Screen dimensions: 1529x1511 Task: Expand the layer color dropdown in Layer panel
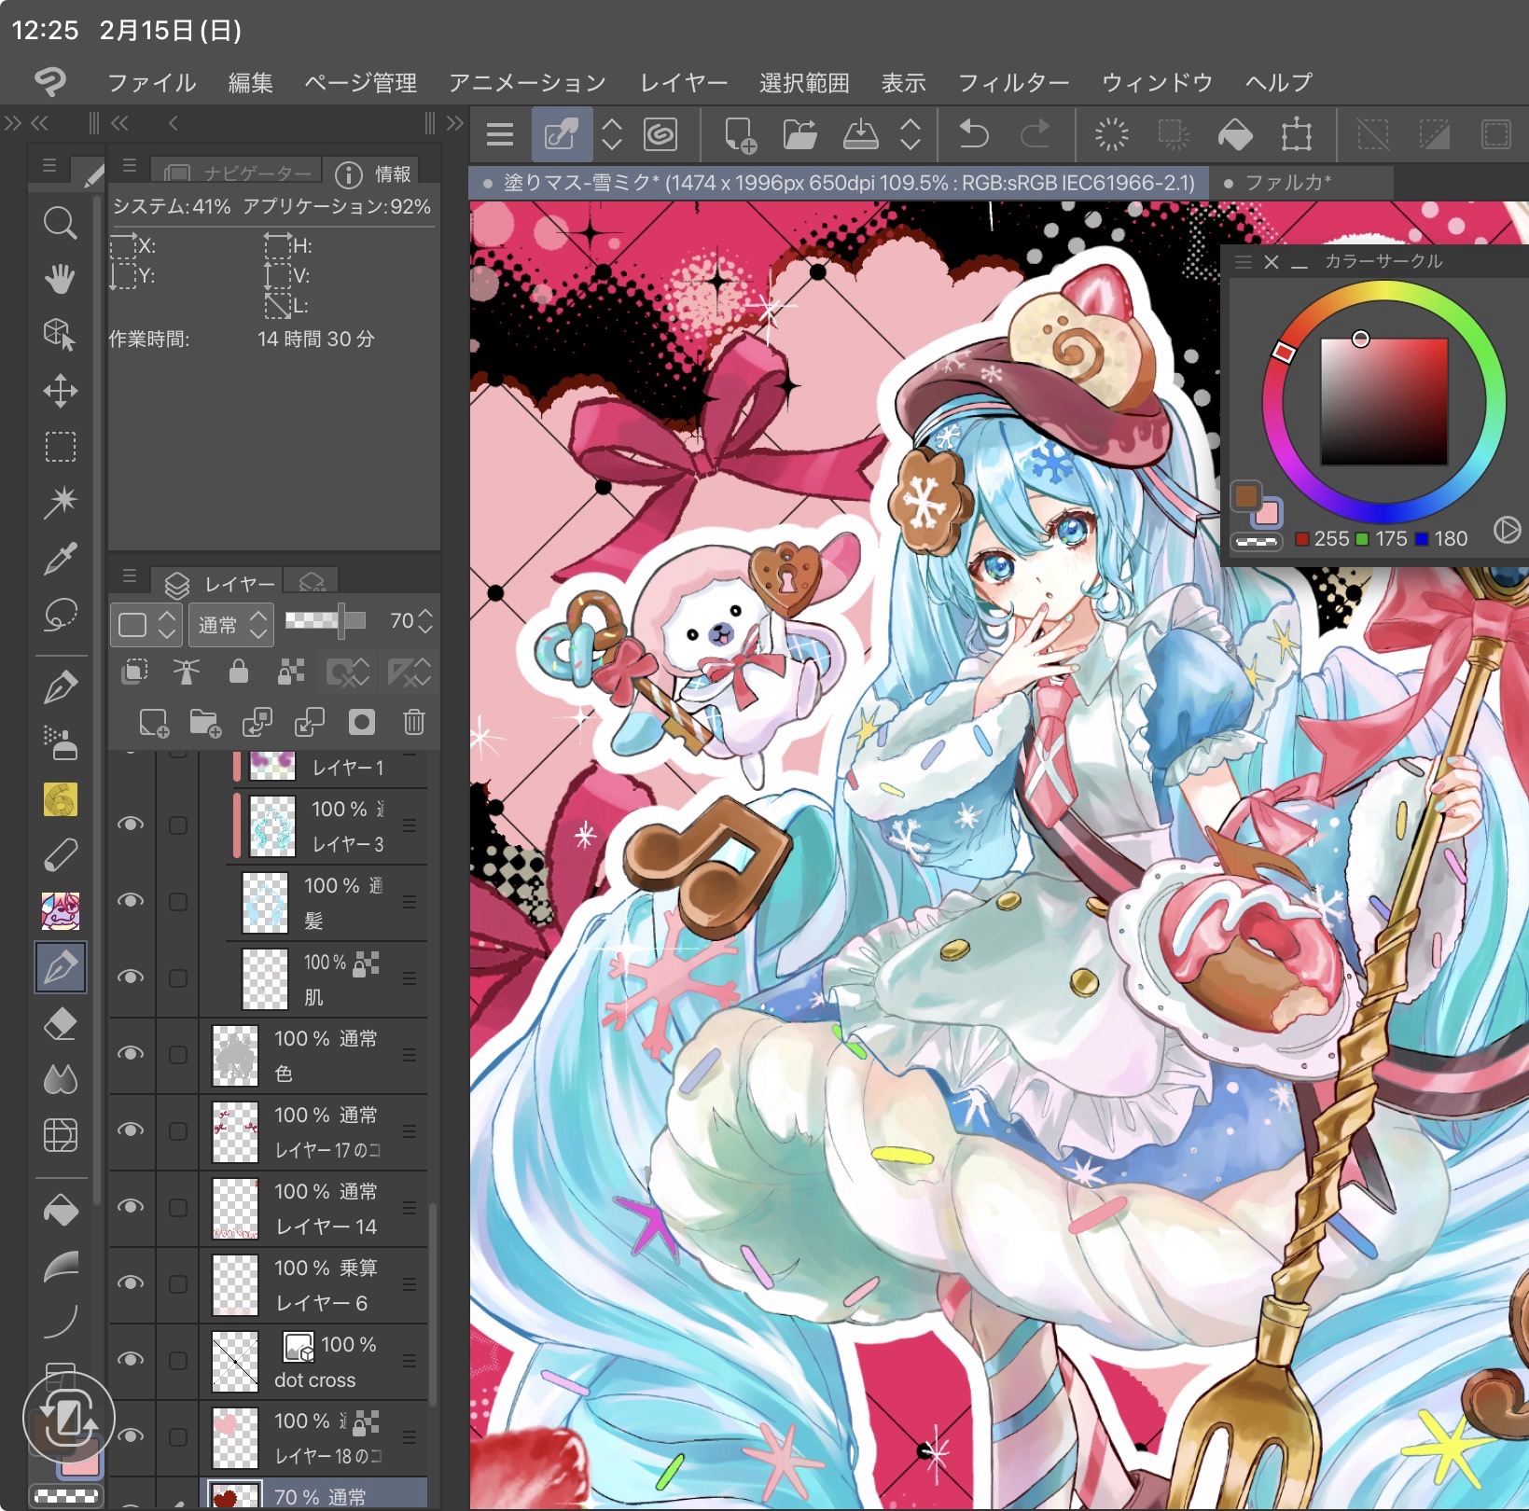coord(145,624)
